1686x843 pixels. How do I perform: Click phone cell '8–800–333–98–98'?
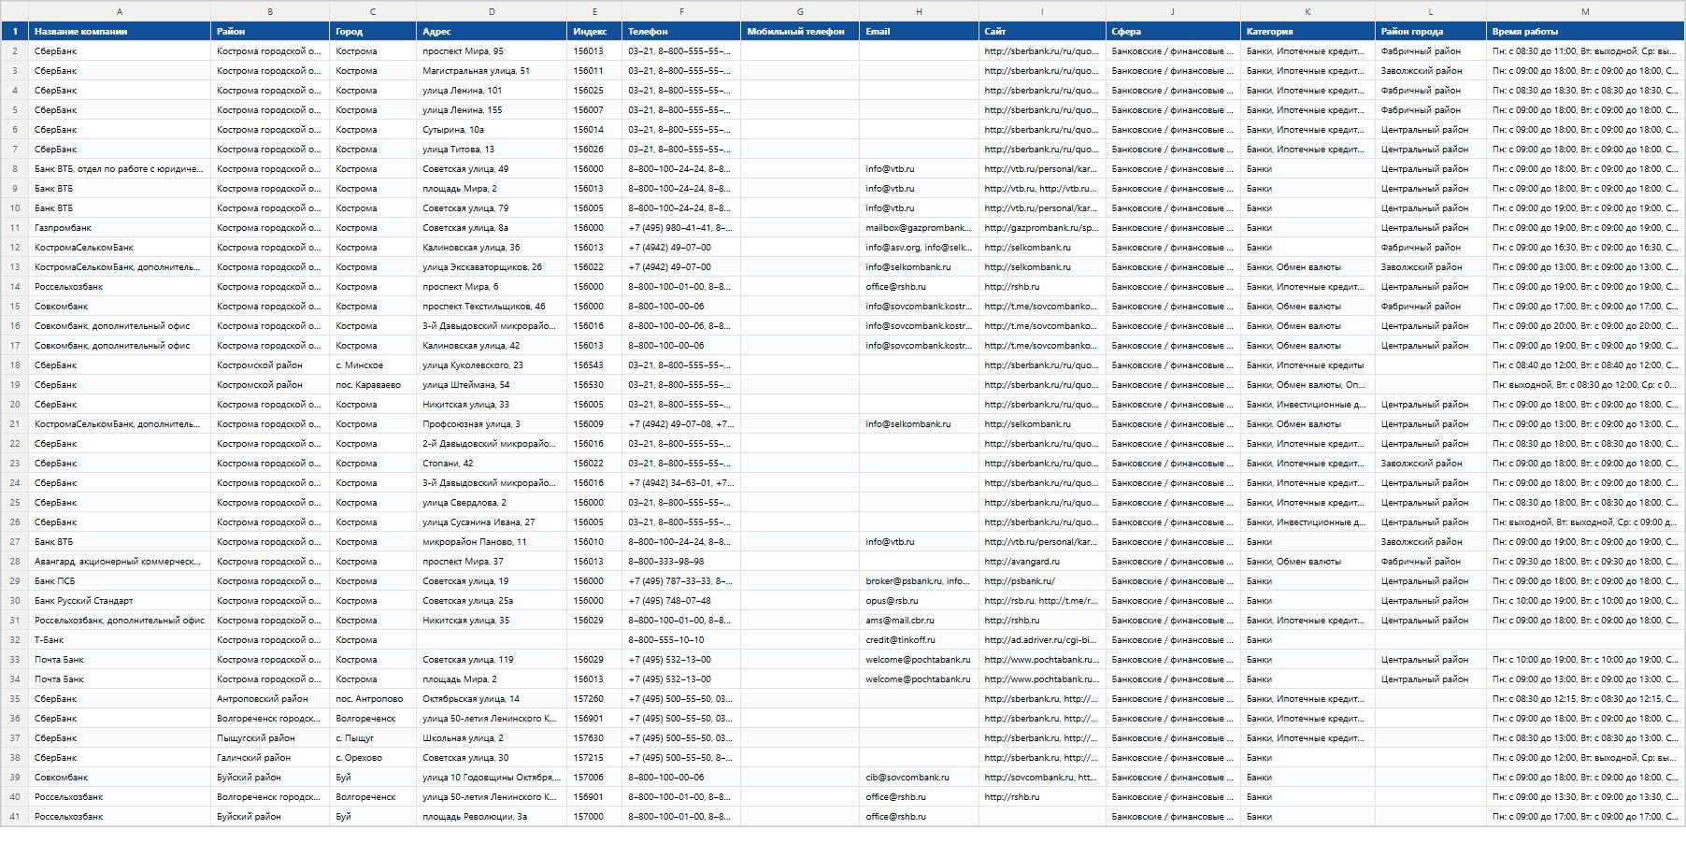(x=681, y=562)
